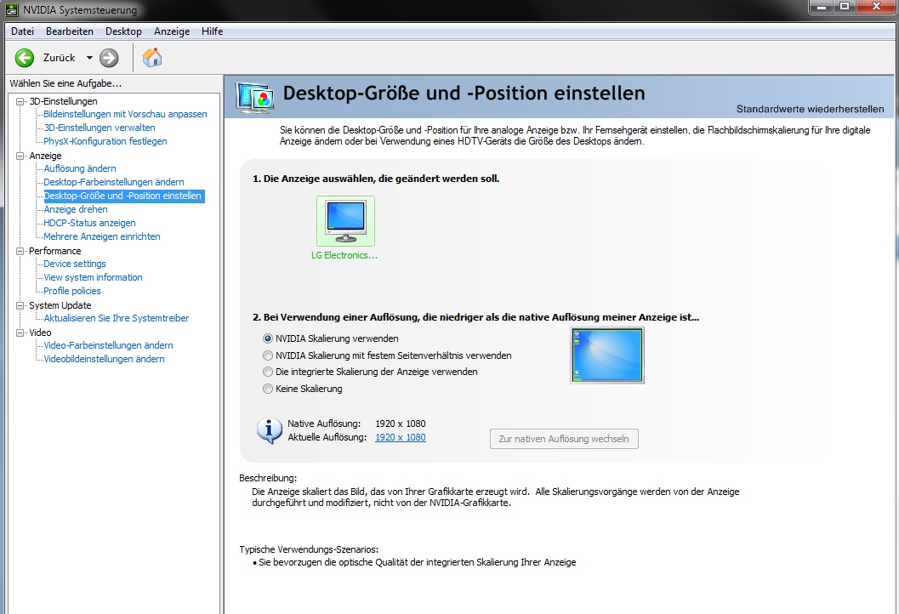Collapse the System Update tree node
Image resolution: width=899 pixels, height=614 pixels.
[20, 305]
